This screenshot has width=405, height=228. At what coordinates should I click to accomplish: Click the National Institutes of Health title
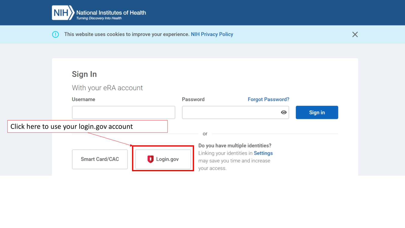111,13
